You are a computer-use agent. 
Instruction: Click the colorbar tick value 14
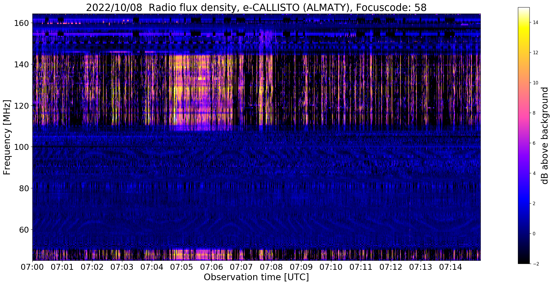point(536,22)
